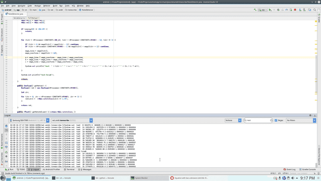Open the Event Log panel
Viewport: 321px width, 181px height.
point(289,169)
